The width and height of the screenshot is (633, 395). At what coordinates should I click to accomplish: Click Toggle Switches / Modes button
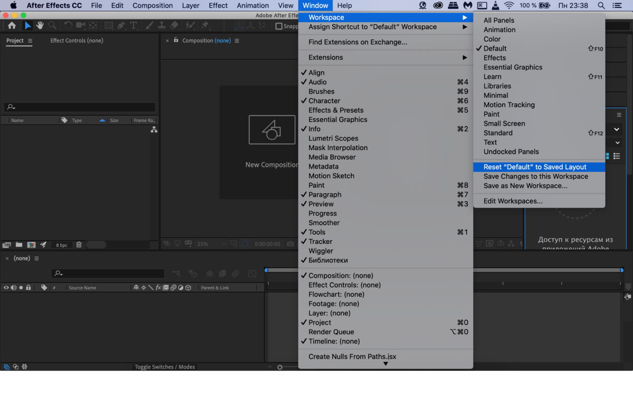[x=165, y=367]
